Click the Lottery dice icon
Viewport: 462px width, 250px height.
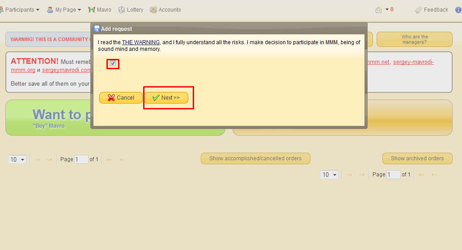122,10
